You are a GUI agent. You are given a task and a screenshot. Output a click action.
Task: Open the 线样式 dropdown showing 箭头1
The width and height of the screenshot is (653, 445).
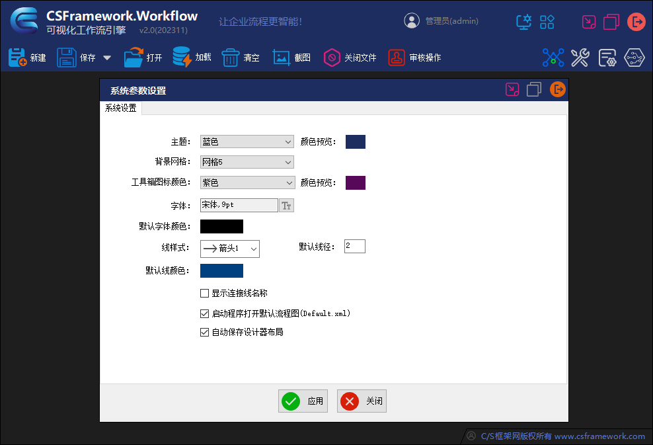point(230,249)
